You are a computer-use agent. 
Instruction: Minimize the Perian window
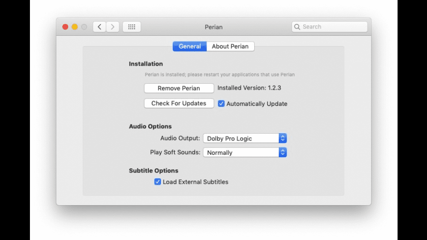pos(75,27)
